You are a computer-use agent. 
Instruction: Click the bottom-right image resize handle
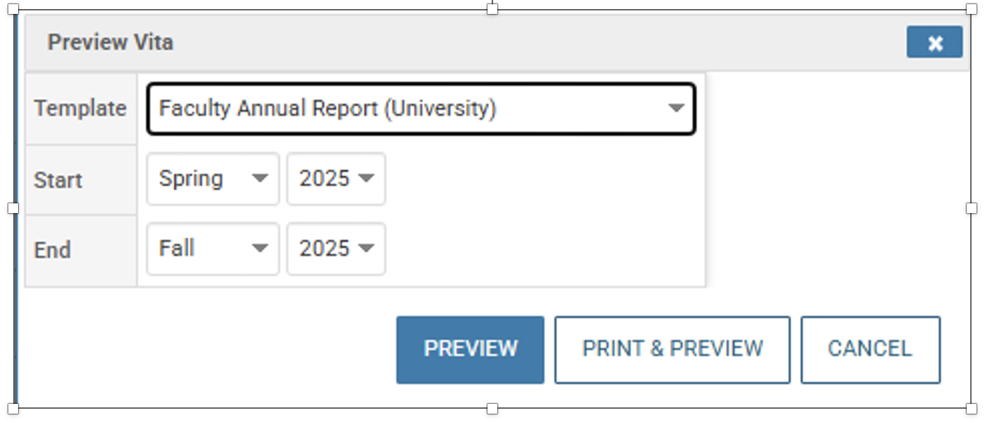coord(972,408)
